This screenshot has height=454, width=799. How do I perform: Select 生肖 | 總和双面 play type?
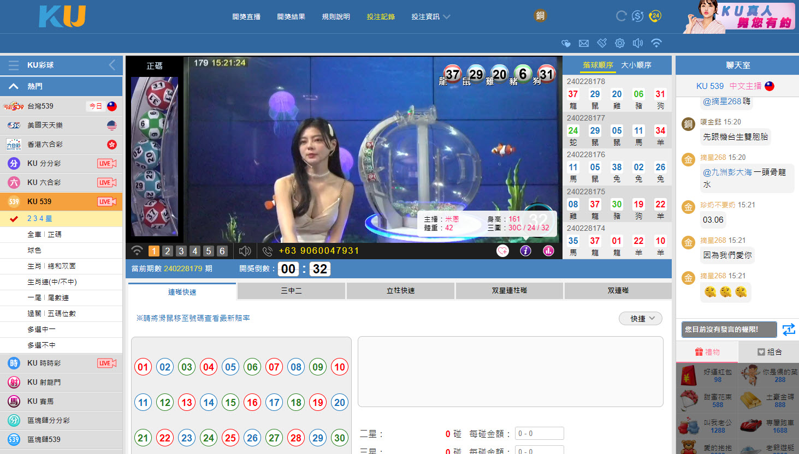pos(61,266)
